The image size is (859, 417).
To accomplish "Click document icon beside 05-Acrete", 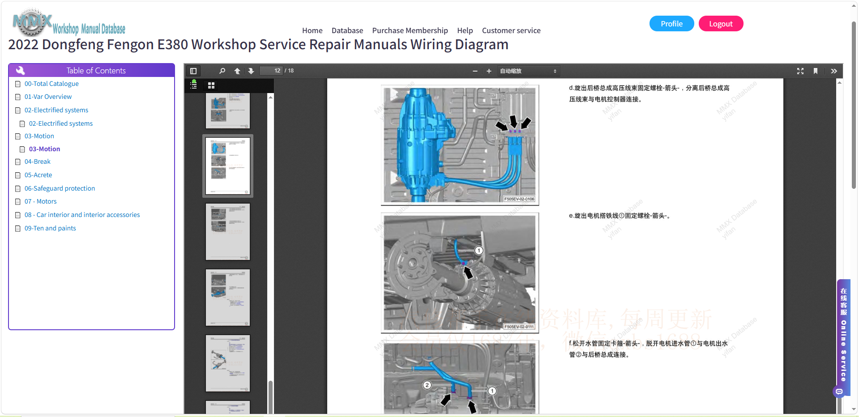I will pyautogui.click(x=18, y=175).
